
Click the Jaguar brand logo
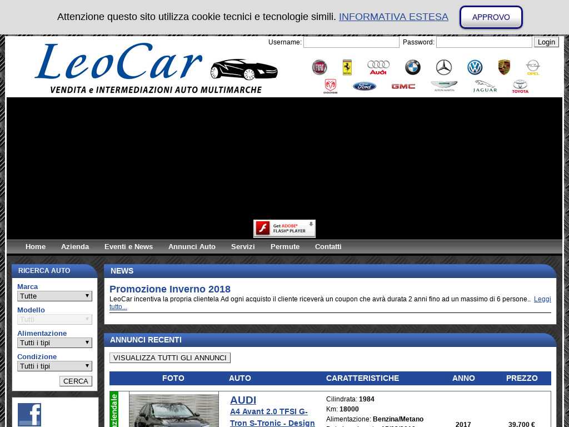485,86
